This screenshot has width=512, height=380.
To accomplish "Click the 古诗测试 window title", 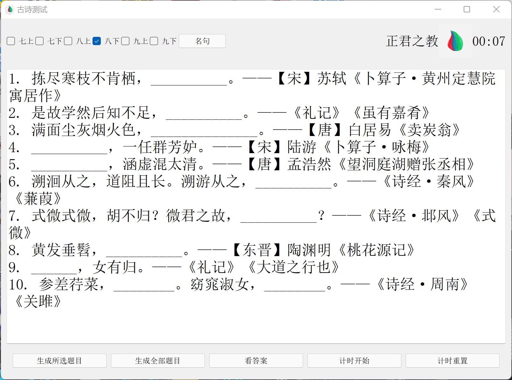I will pyautogui.click(x=32, y=10).
